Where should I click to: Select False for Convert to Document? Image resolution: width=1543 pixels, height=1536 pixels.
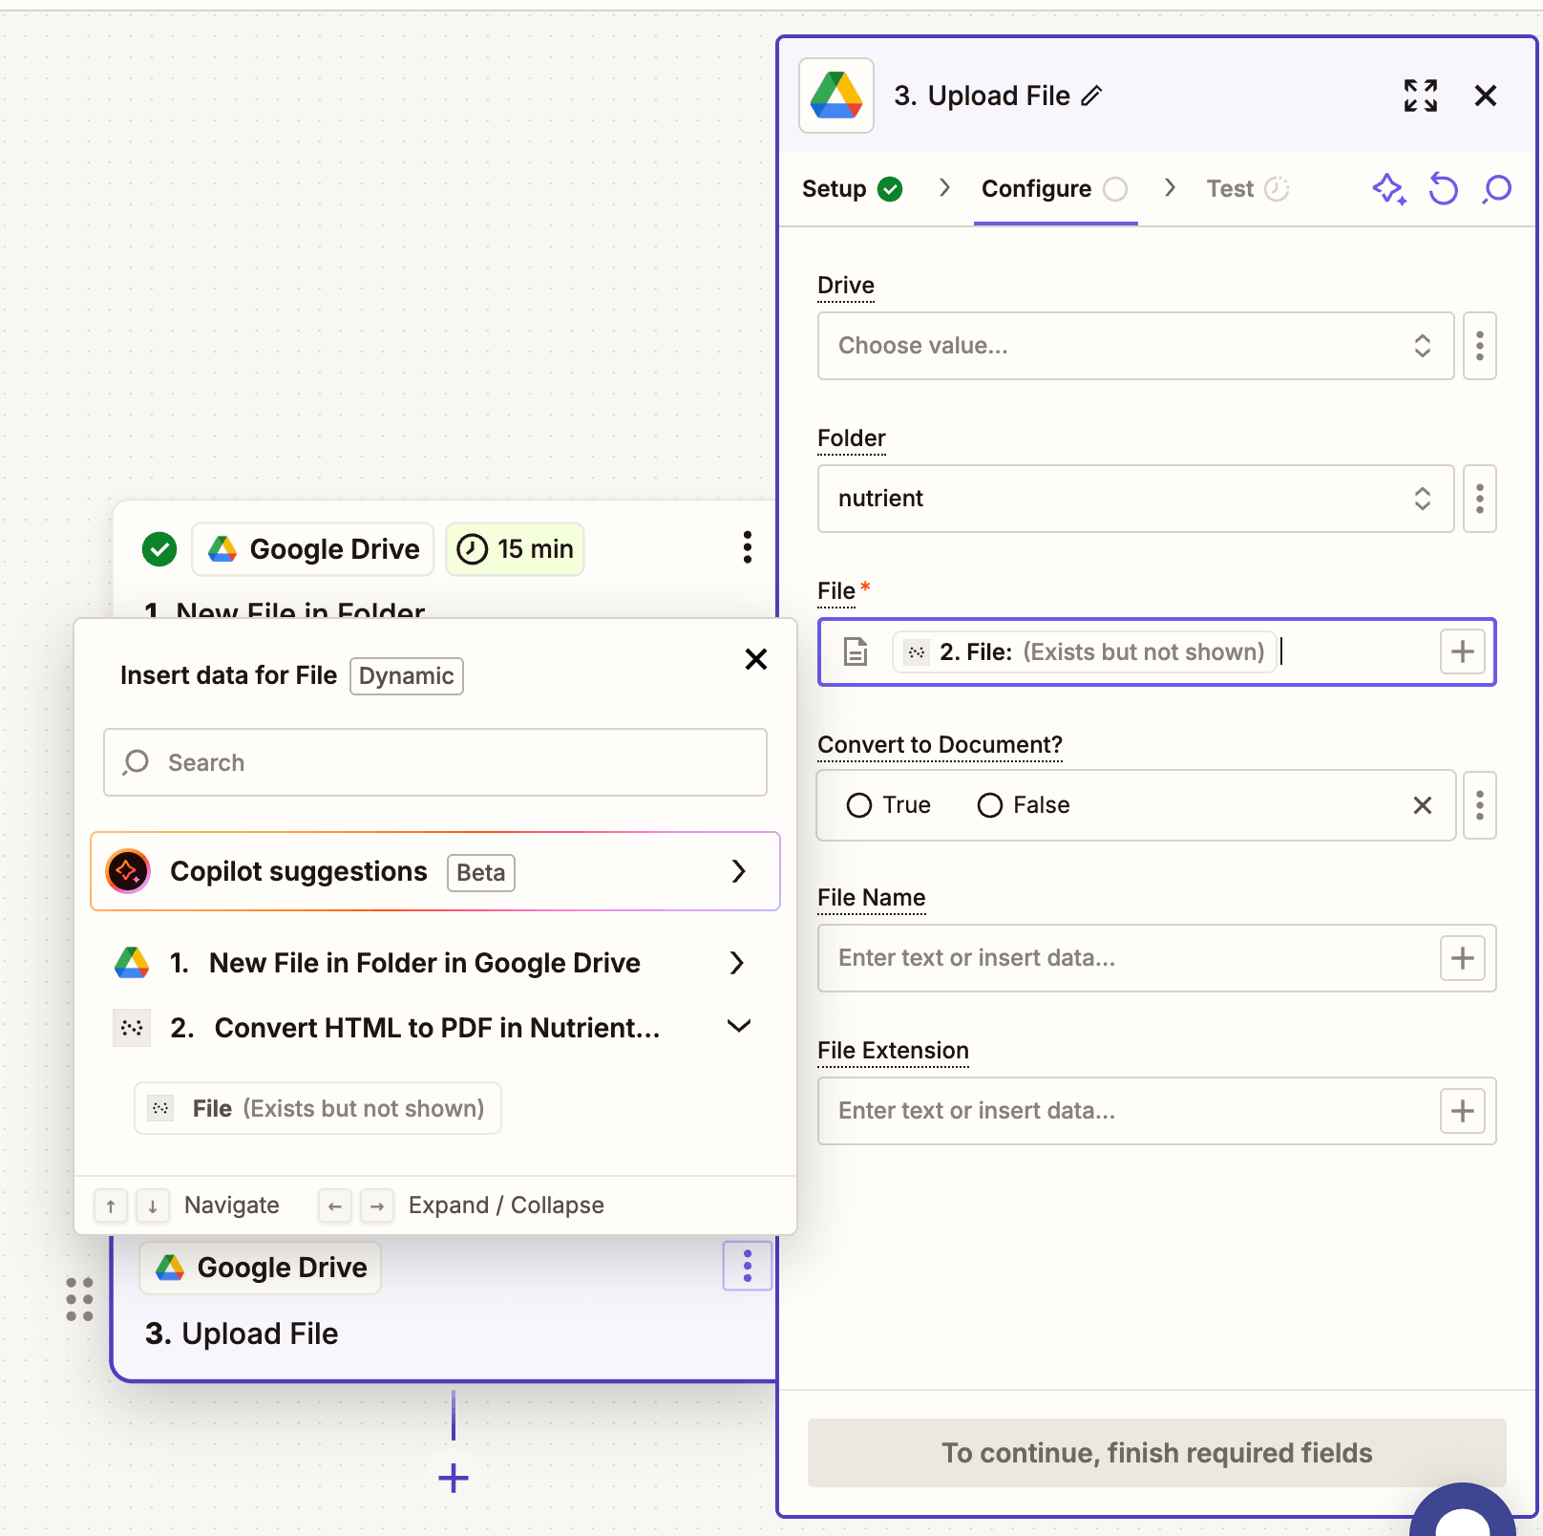(990, 805)
